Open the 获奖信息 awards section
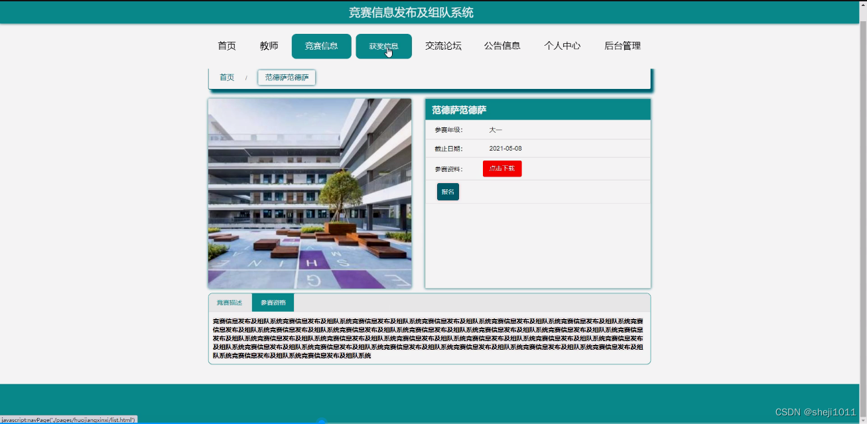 pyautogui.click(x=384, y=46)
